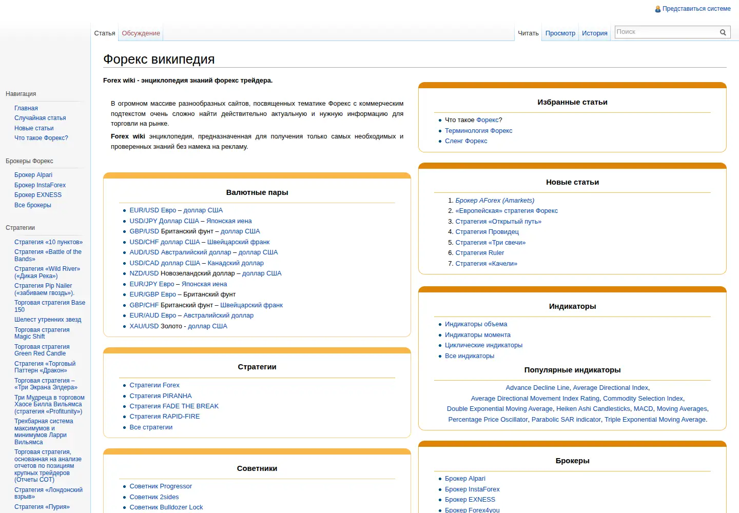The height and width of the screenshot is (513, 739).
Task: Open Торговая стратегия Magic Shift link
Action: pos(42,333)
